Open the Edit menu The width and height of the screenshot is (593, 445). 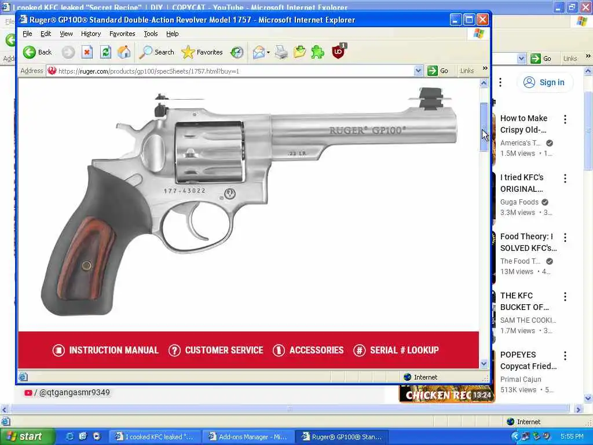coord(46,34)
